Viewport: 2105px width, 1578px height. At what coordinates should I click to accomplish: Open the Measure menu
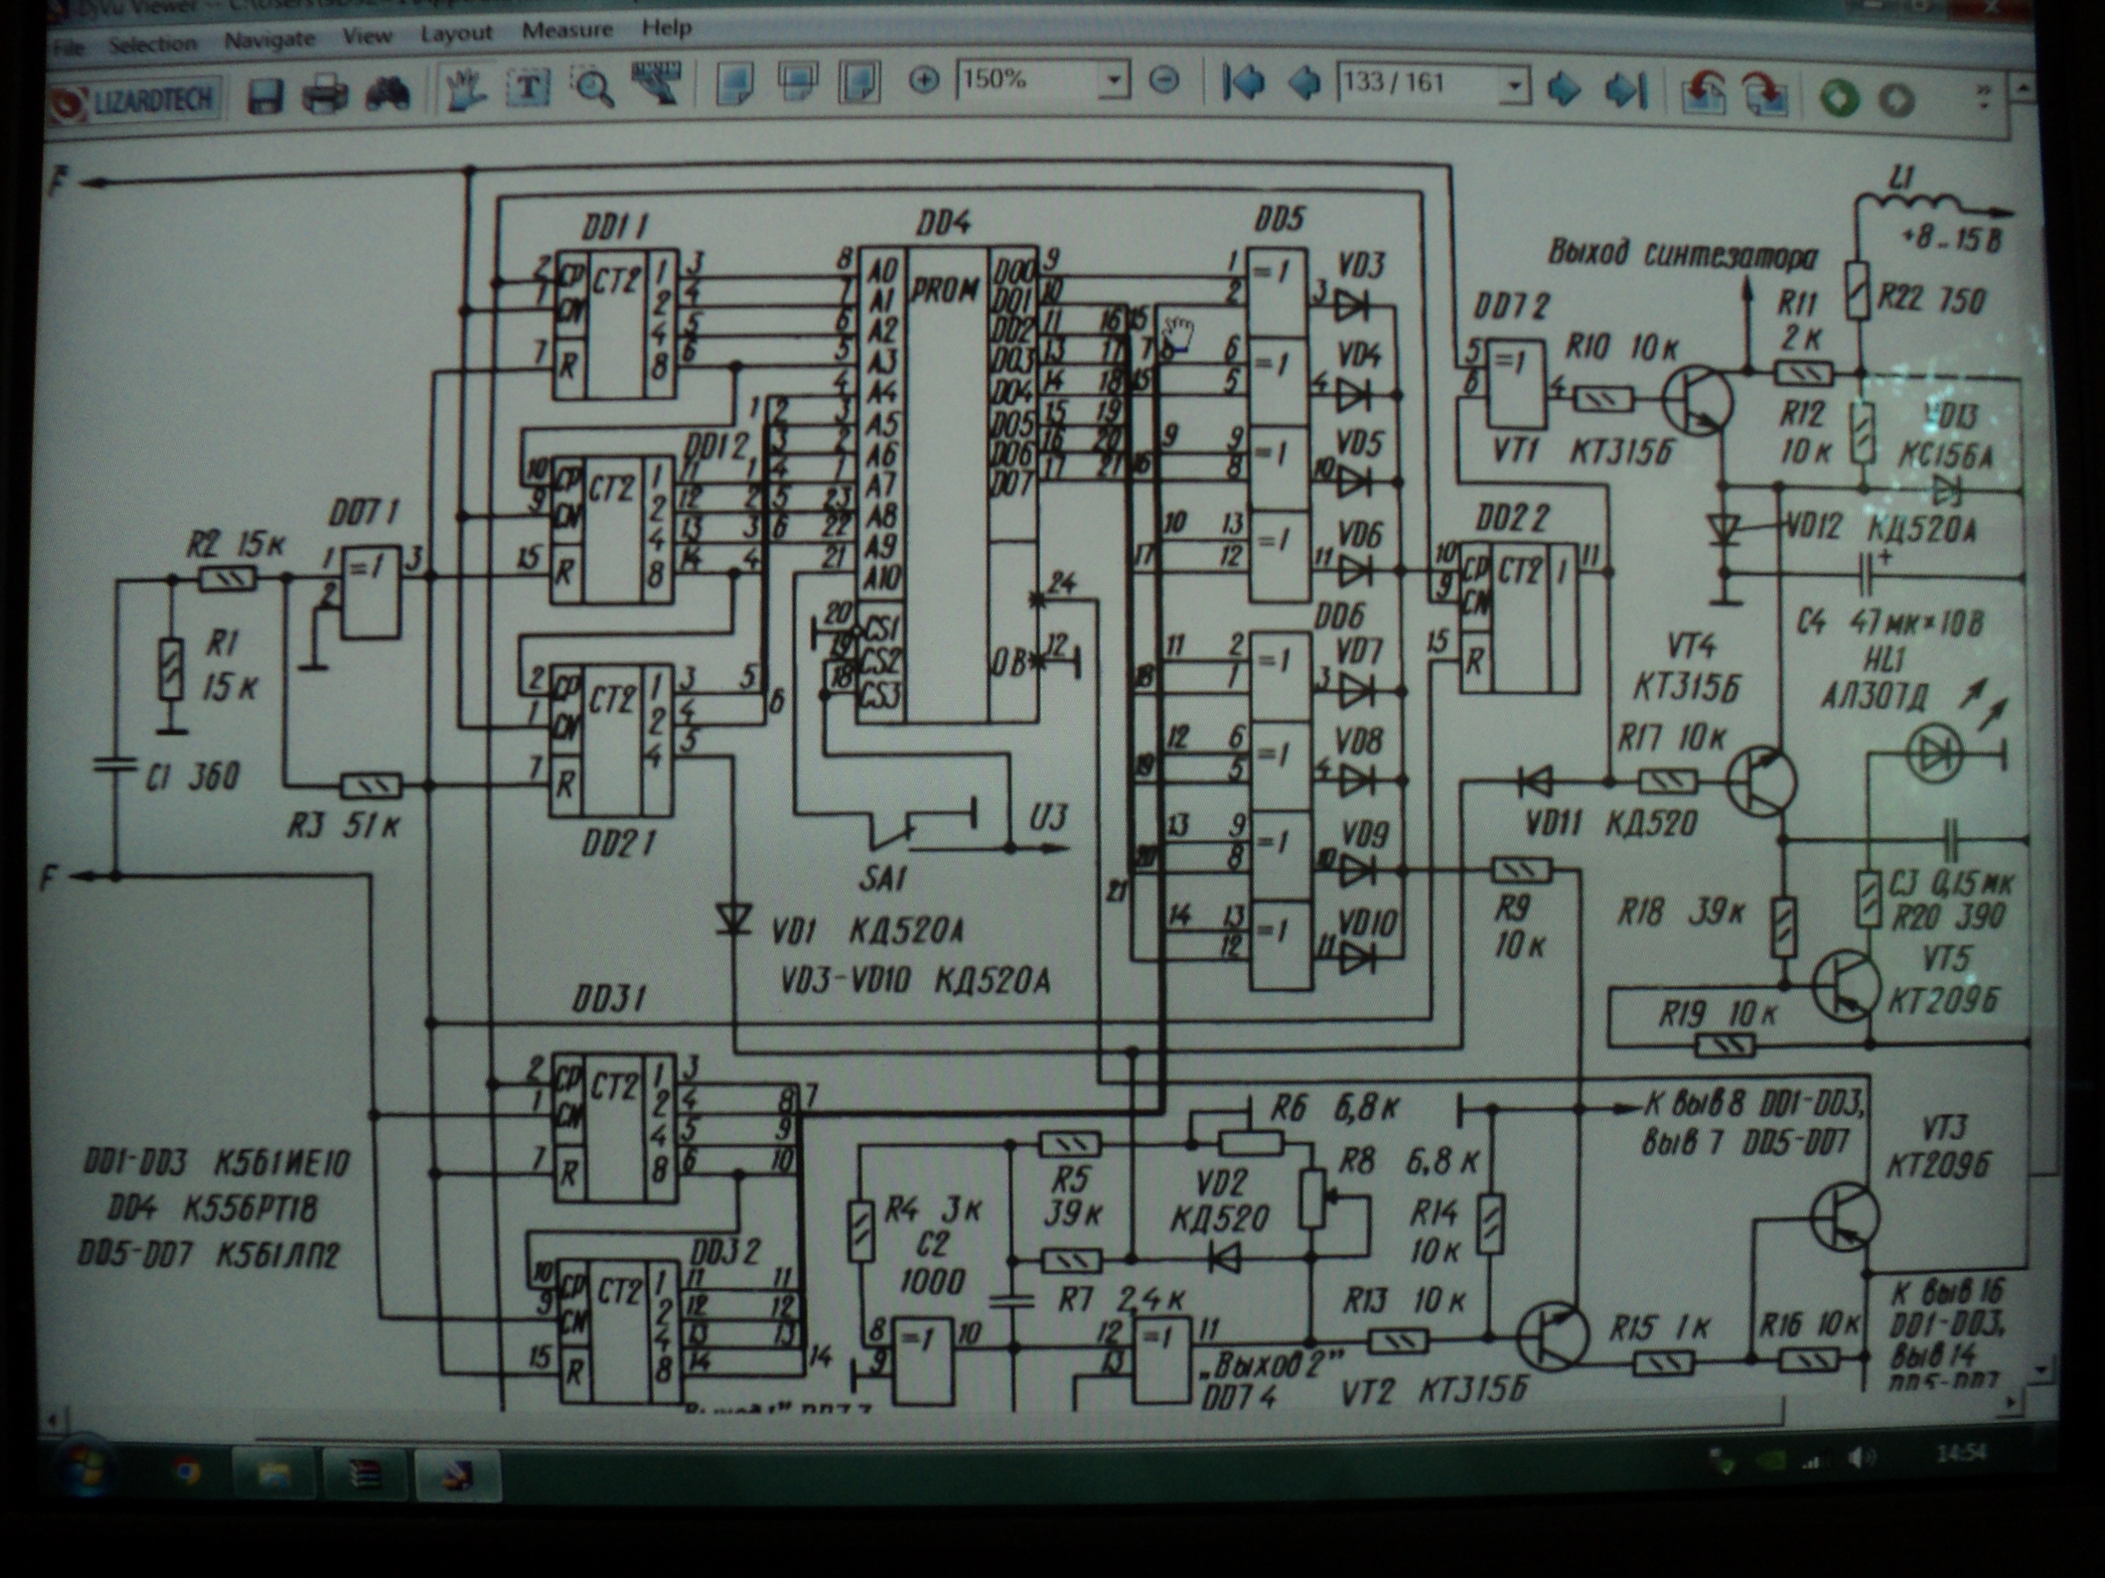567,31
